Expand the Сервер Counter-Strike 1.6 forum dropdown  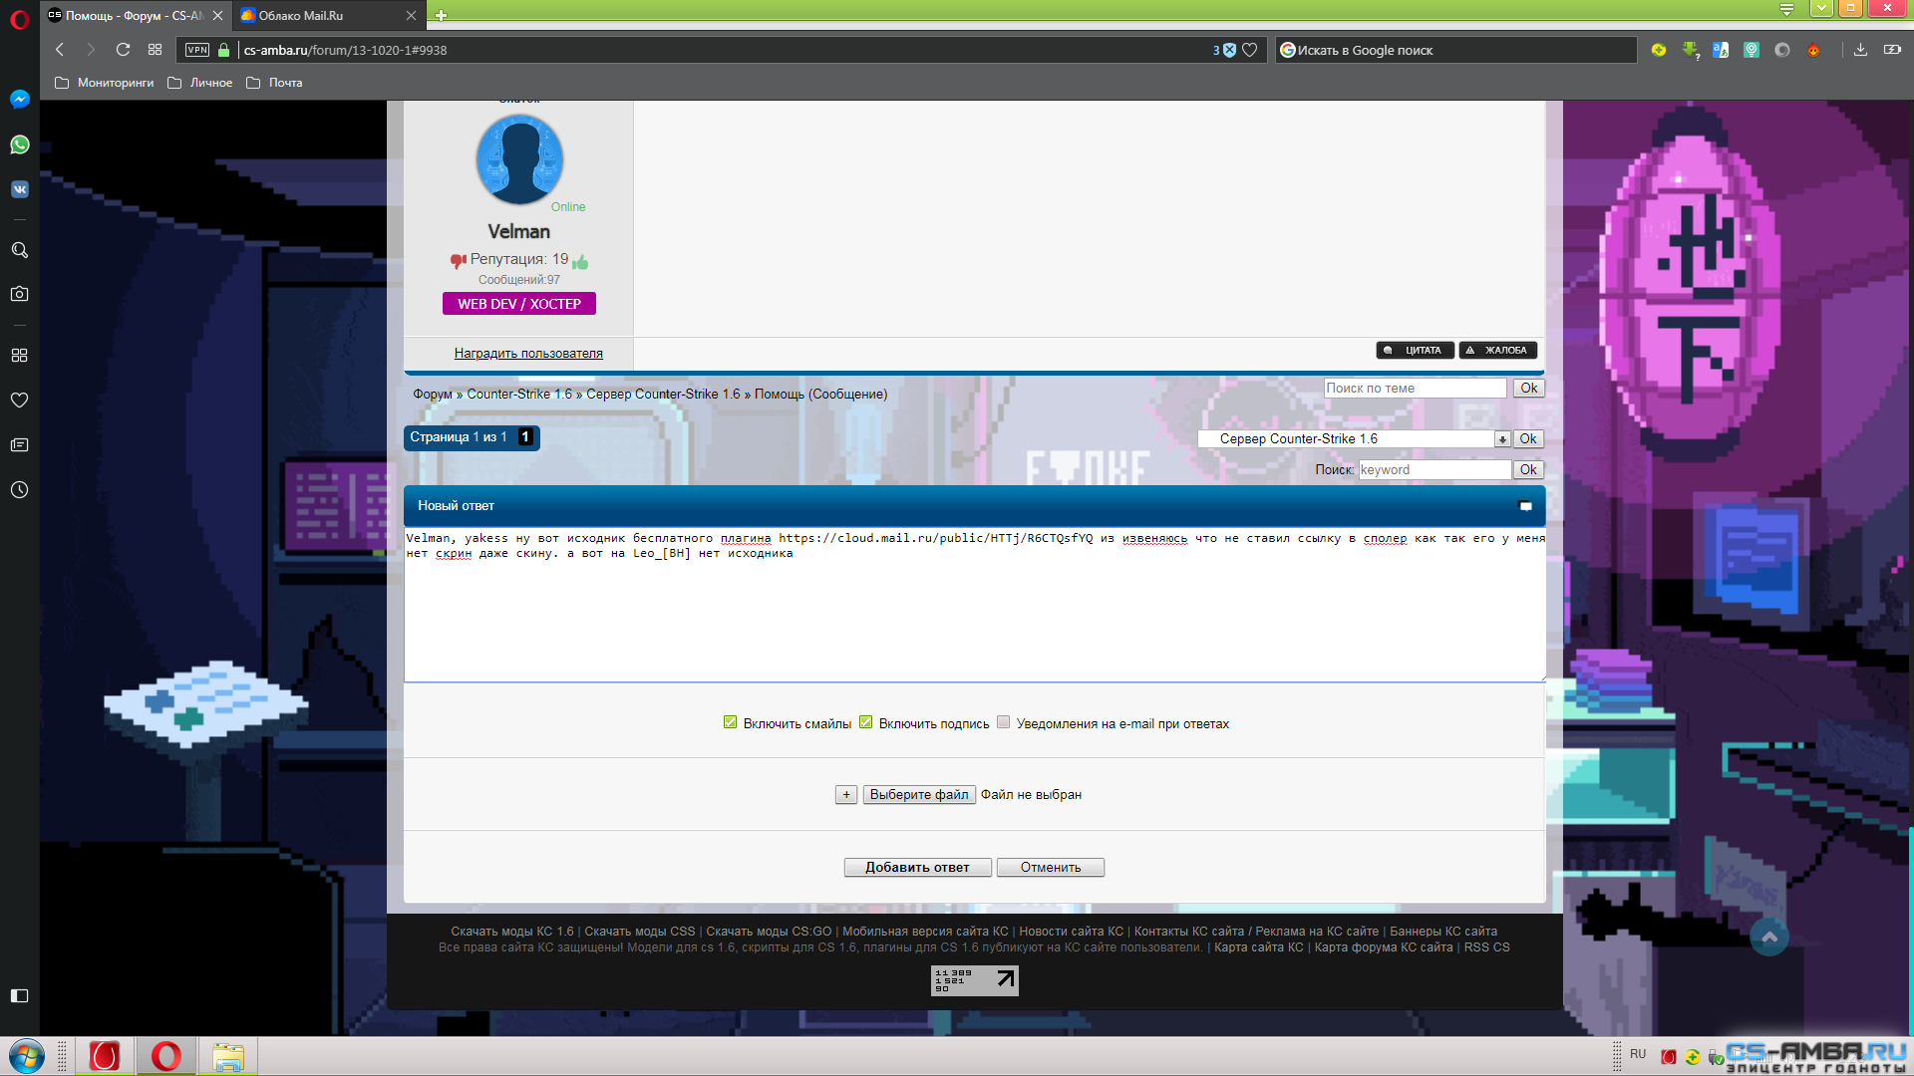(1502, 439)
